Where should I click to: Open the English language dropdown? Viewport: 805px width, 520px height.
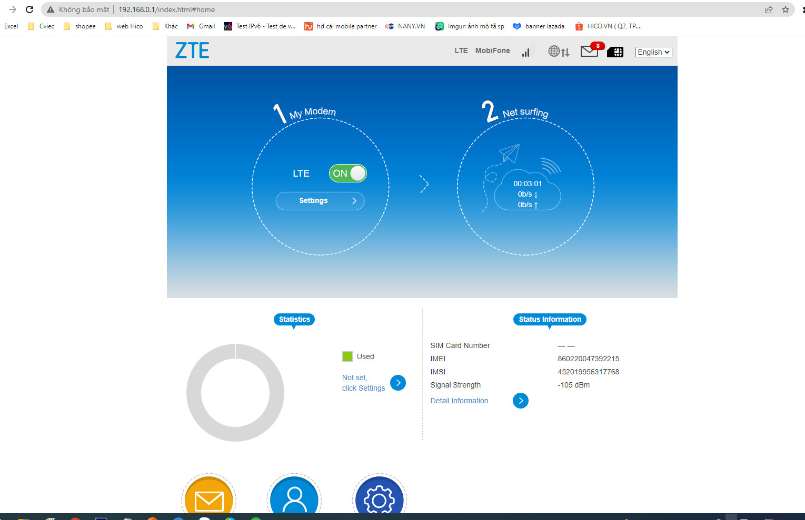[x=653, y=52]
